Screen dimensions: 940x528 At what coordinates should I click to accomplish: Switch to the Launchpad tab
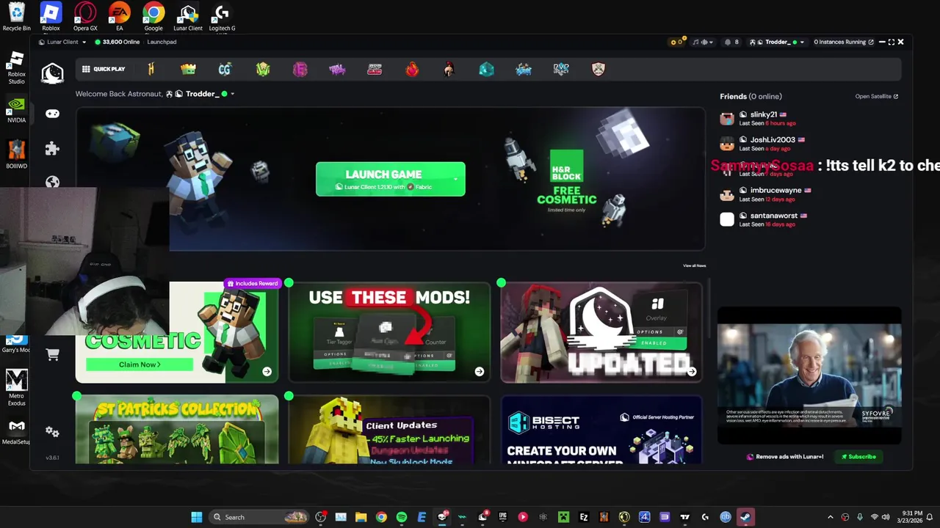[162, 42]
